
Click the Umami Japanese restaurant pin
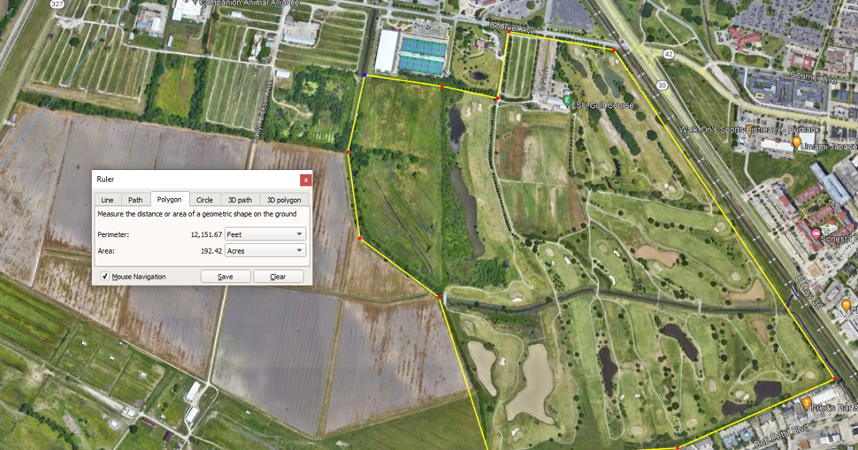click(x=797, y=143)
